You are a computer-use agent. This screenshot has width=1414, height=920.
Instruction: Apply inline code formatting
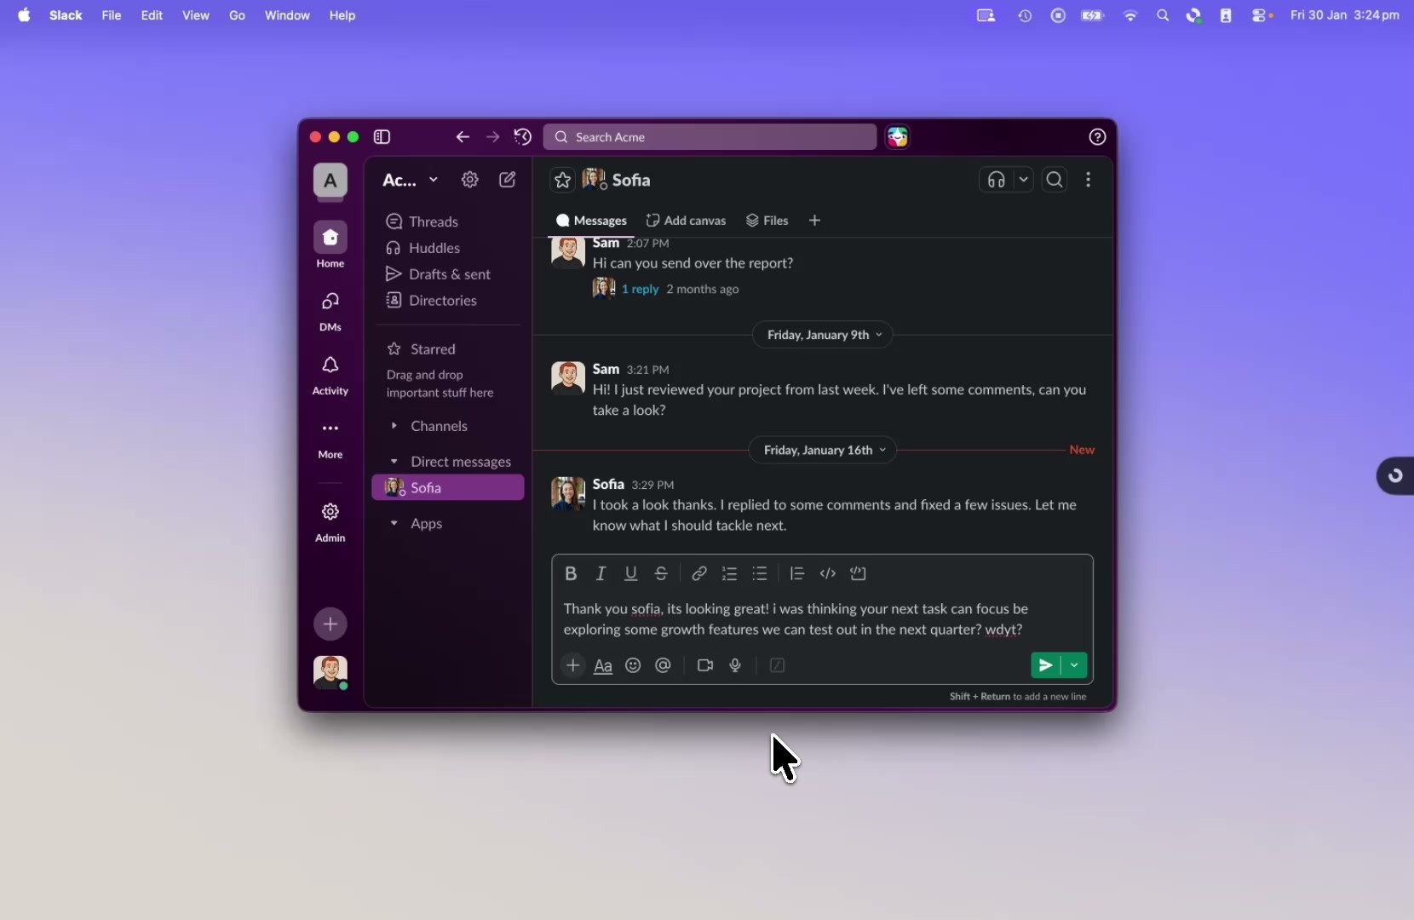[x=828, y=574]
